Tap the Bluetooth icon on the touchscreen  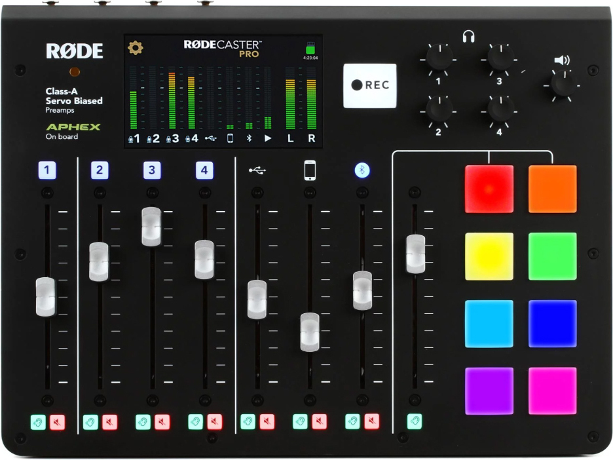pos(248,136)
